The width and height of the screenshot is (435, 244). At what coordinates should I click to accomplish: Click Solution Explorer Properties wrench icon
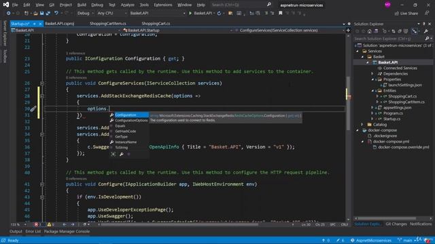426,31
